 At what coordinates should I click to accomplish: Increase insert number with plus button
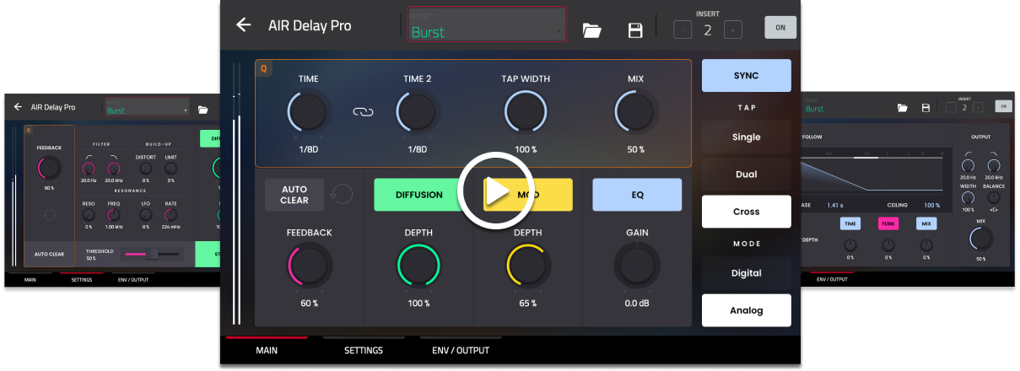coord(733,30)
